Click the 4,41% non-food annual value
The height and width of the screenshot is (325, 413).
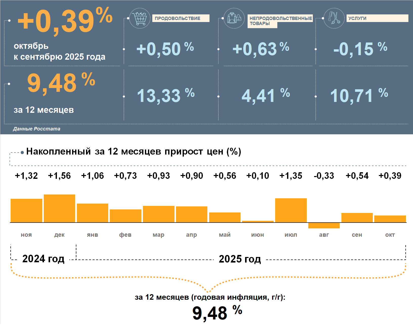pos(266,96)
